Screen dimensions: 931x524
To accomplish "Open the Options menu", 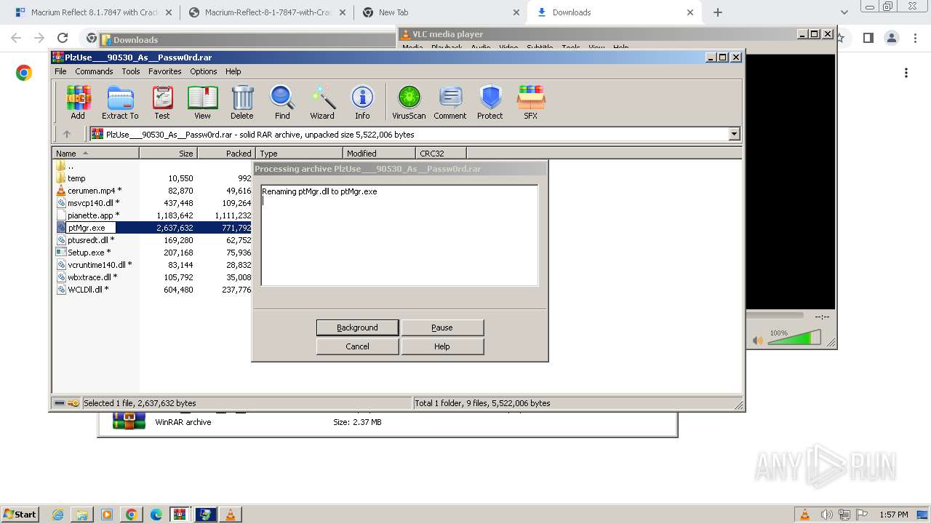I will tap(204, 71).
